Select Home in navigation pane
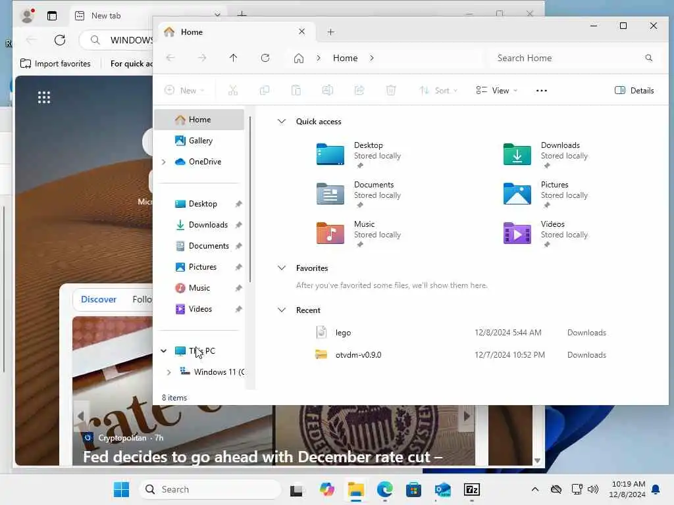 [x=199, y=120]
